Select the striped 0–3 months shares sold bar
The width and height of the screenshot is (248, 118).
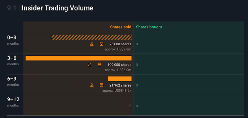click(91, 38)
